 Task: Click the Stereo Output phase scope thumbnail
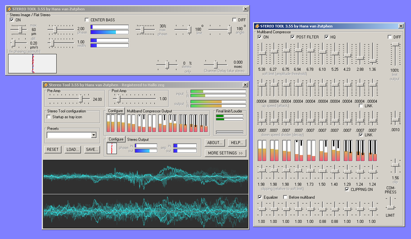[112, 148]
